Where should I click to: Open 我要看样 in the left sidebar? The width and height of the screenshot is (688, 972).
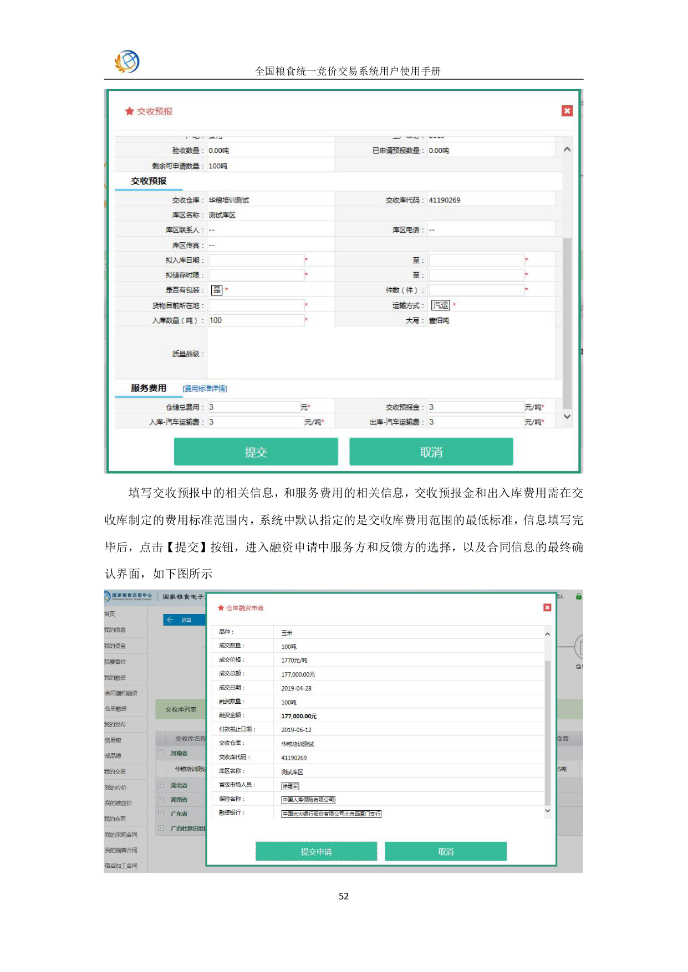(115, 662)
